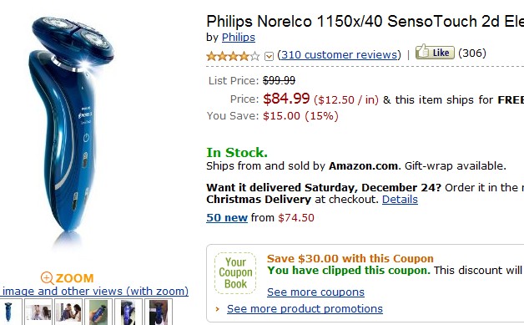Expand See more product promotions
Image resolution: width=524 pixels, height=325 pixels.
[x=305, y=308]
